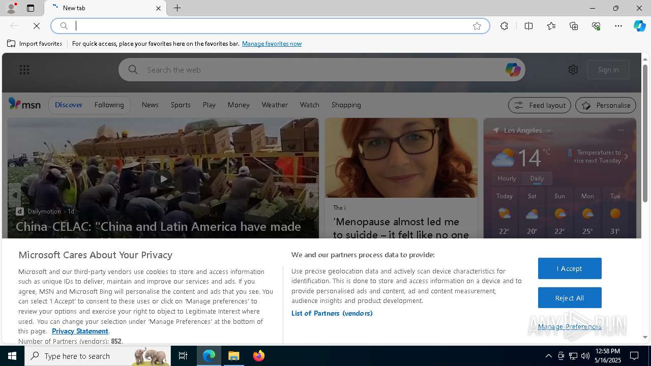This screenshot has width=651, height=366.
Task: Open the Sports section
Action: [x=181, y=105]
